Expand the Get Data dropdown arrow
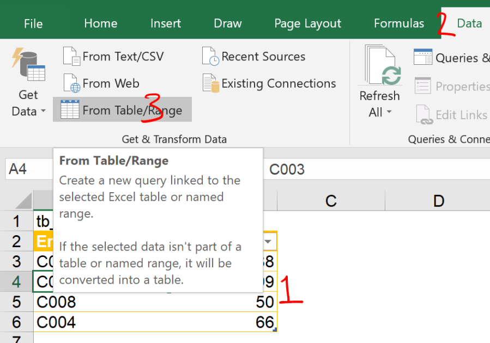This screenshot has height=343, width=490. pos(43,112)
